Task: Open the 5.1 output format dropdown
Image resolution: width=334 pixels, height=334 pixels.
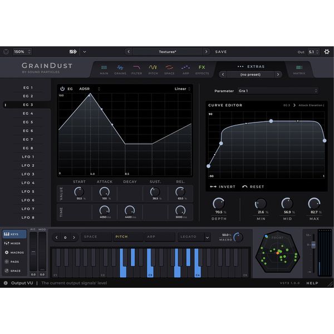Action: pyautogui.click(x=313, y=52)
